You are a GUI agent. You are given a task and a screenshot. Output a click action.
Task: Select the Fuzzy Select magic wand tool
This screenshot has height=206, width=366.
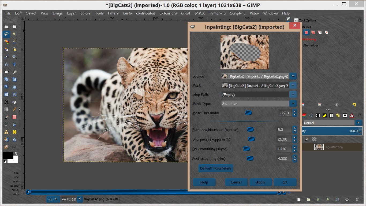[x=14, y=34]
